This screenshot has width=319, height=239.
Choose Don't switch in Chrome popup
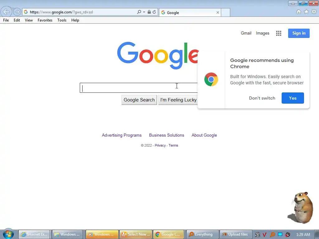[262, 98]
